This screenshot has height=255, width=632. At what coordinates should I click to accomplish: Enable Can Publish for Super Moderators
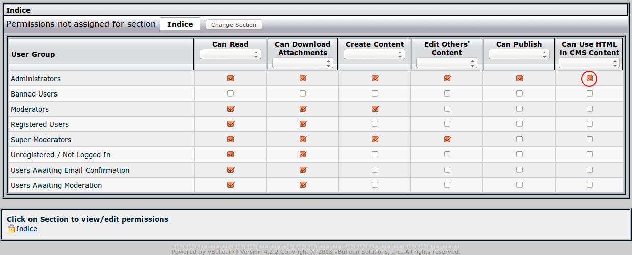click(x=520, y=139)
